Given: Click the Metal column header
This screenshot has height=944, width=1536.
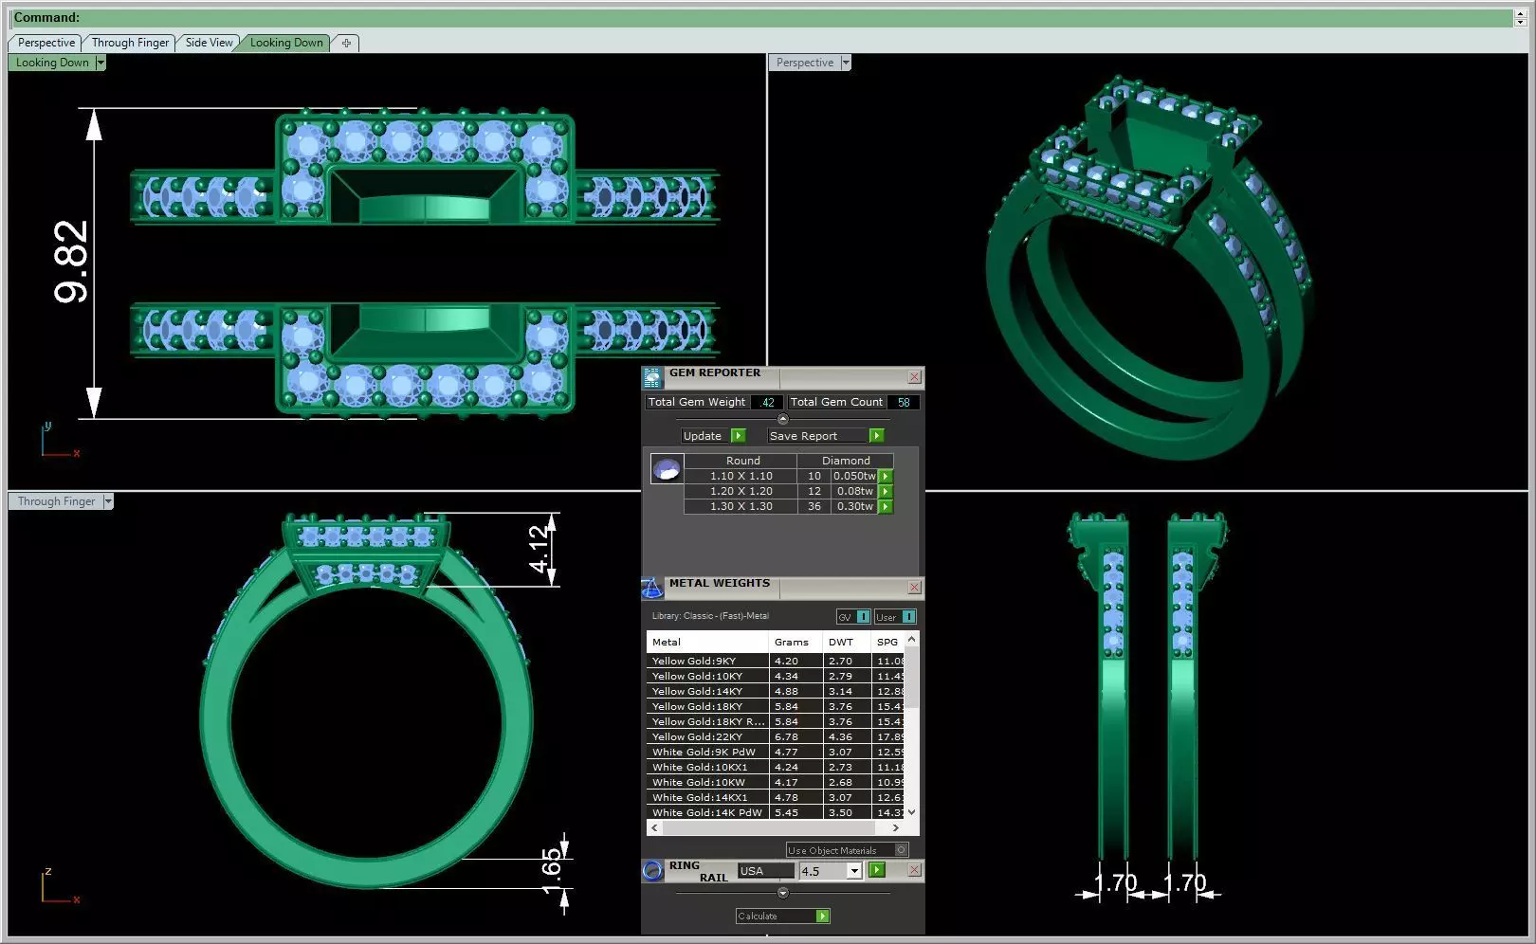Looking at the screenshot, I should click(x=708, y=643).
